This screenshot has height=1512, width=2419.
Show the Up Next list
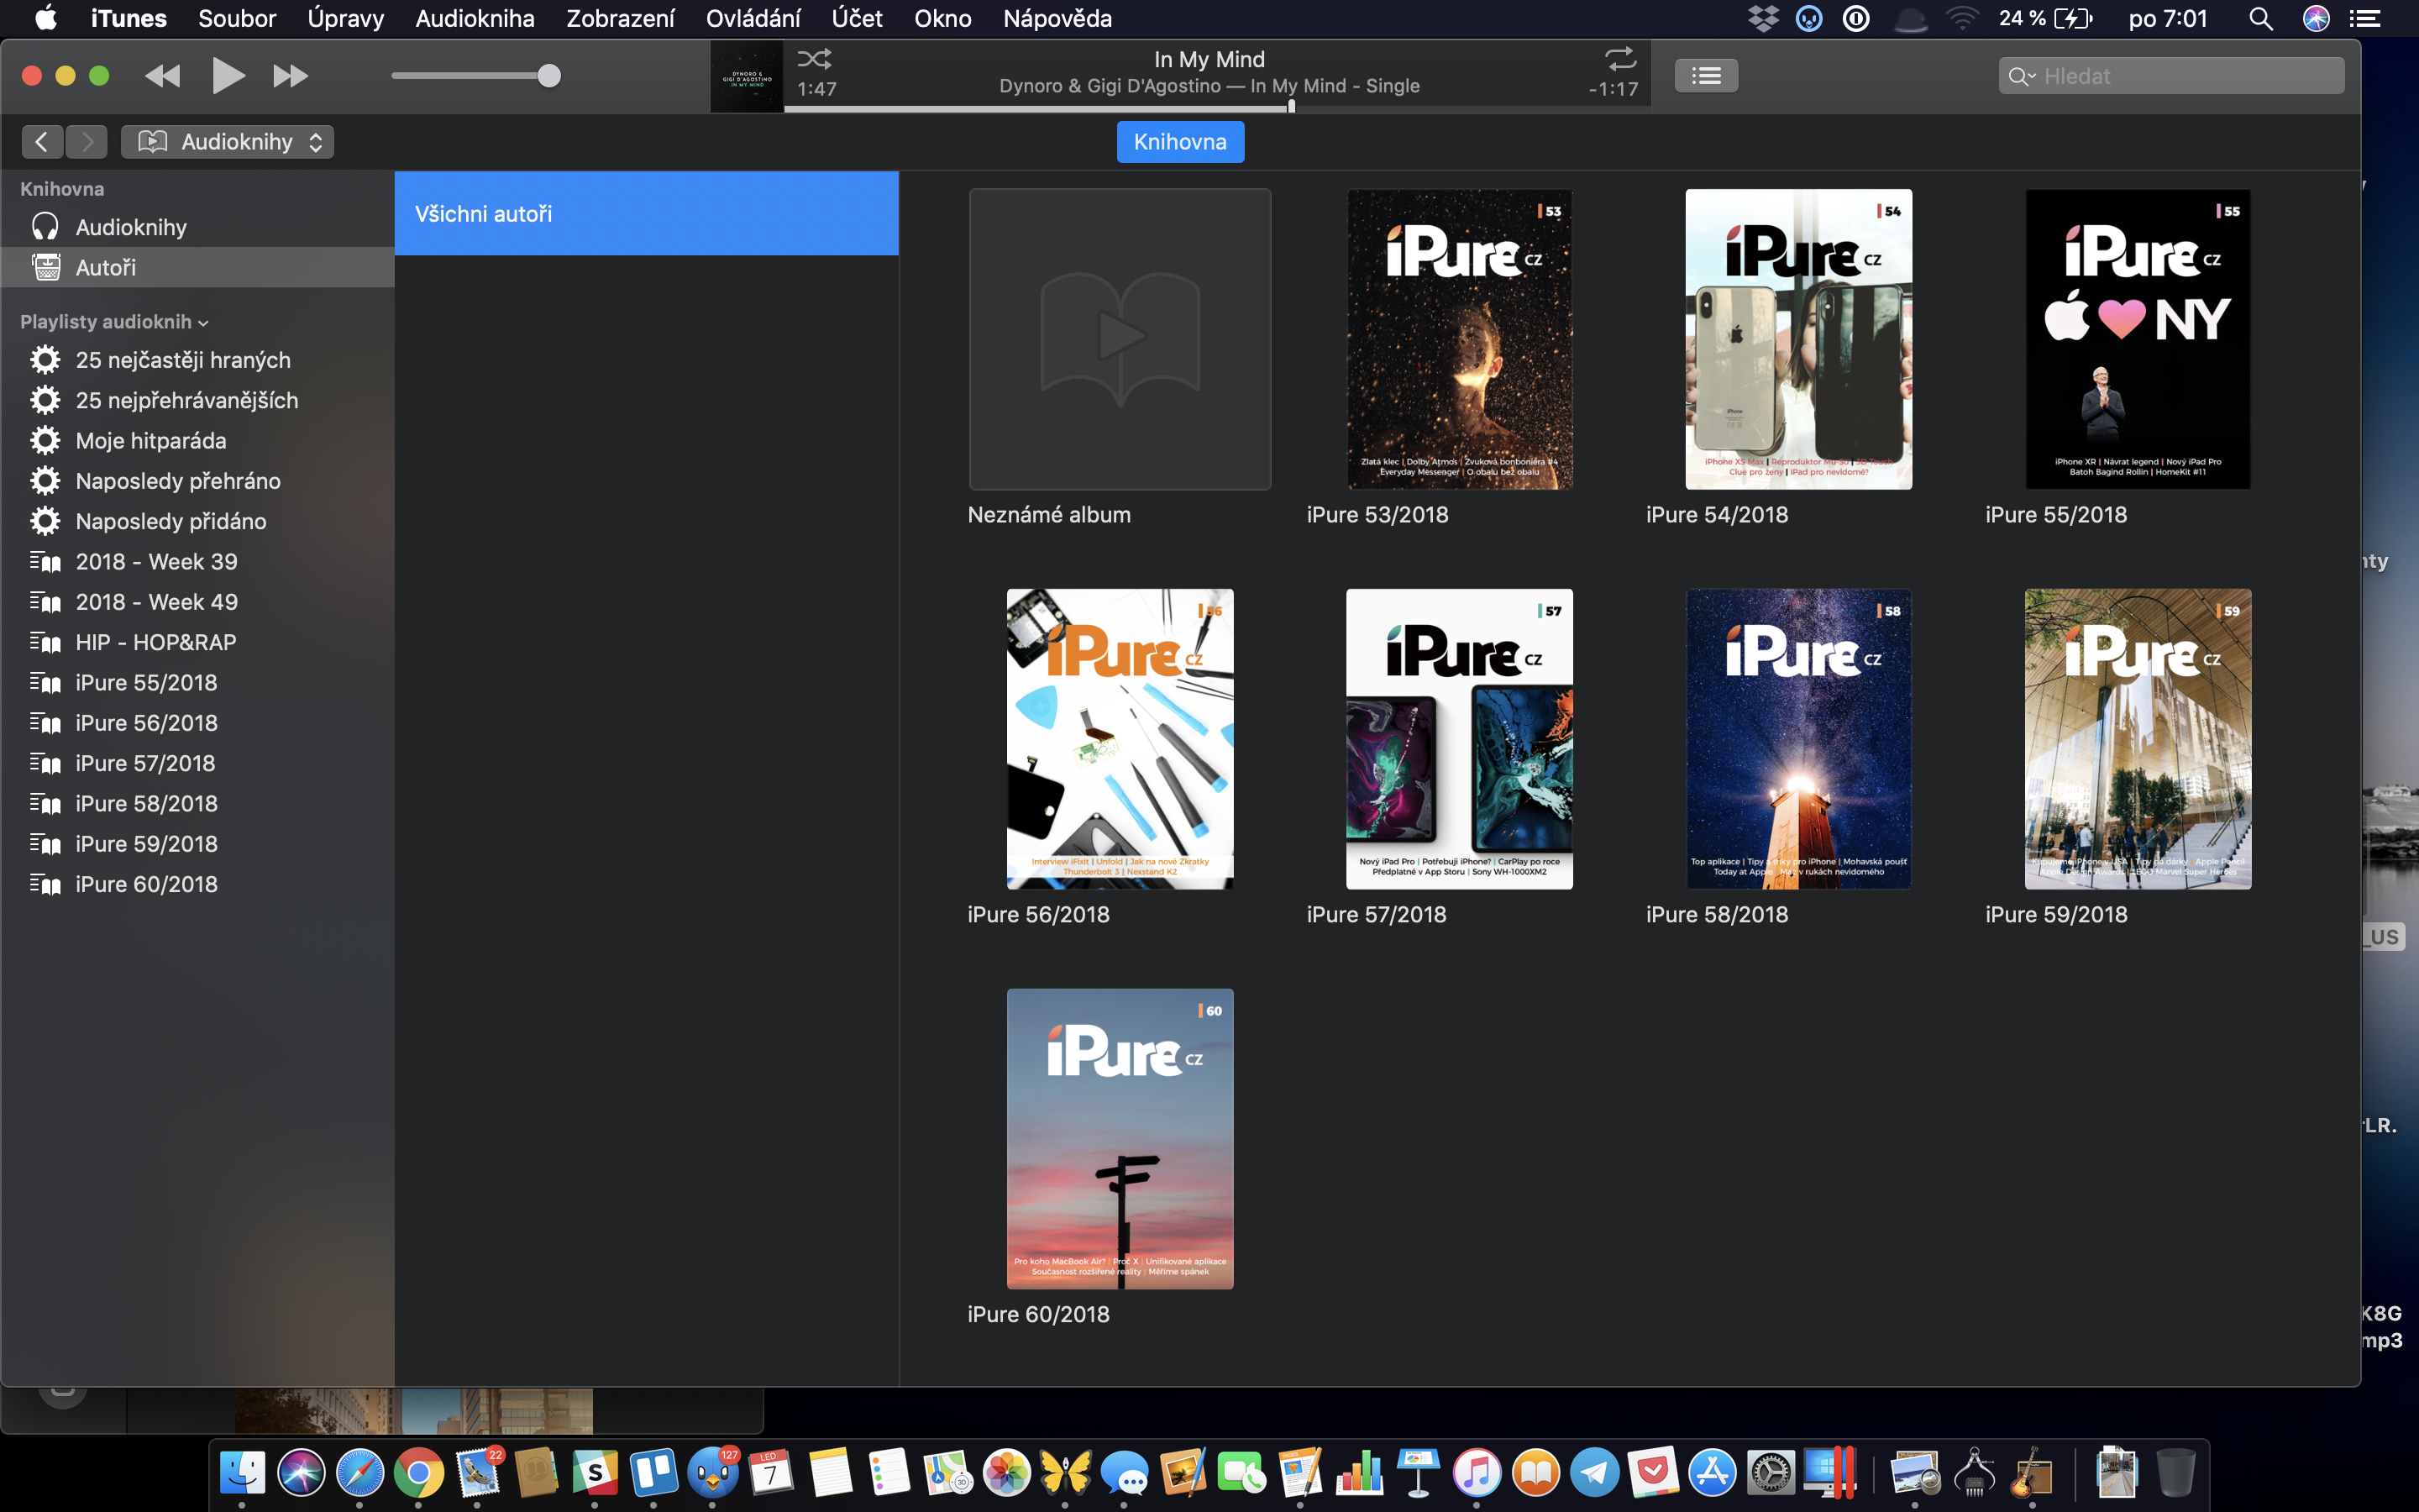click(x=1706, y=76)
